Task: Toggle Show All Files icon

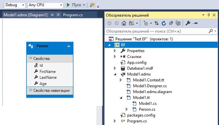Action: (x=178, y=23)
